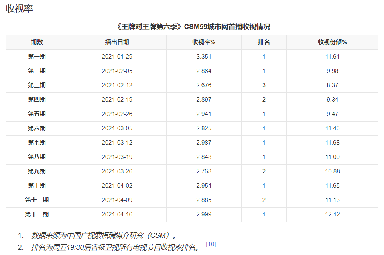Click the share value 11.68
Image resolution: width=384 pixels, height=255 pixels.
click(x=332, y=143)
